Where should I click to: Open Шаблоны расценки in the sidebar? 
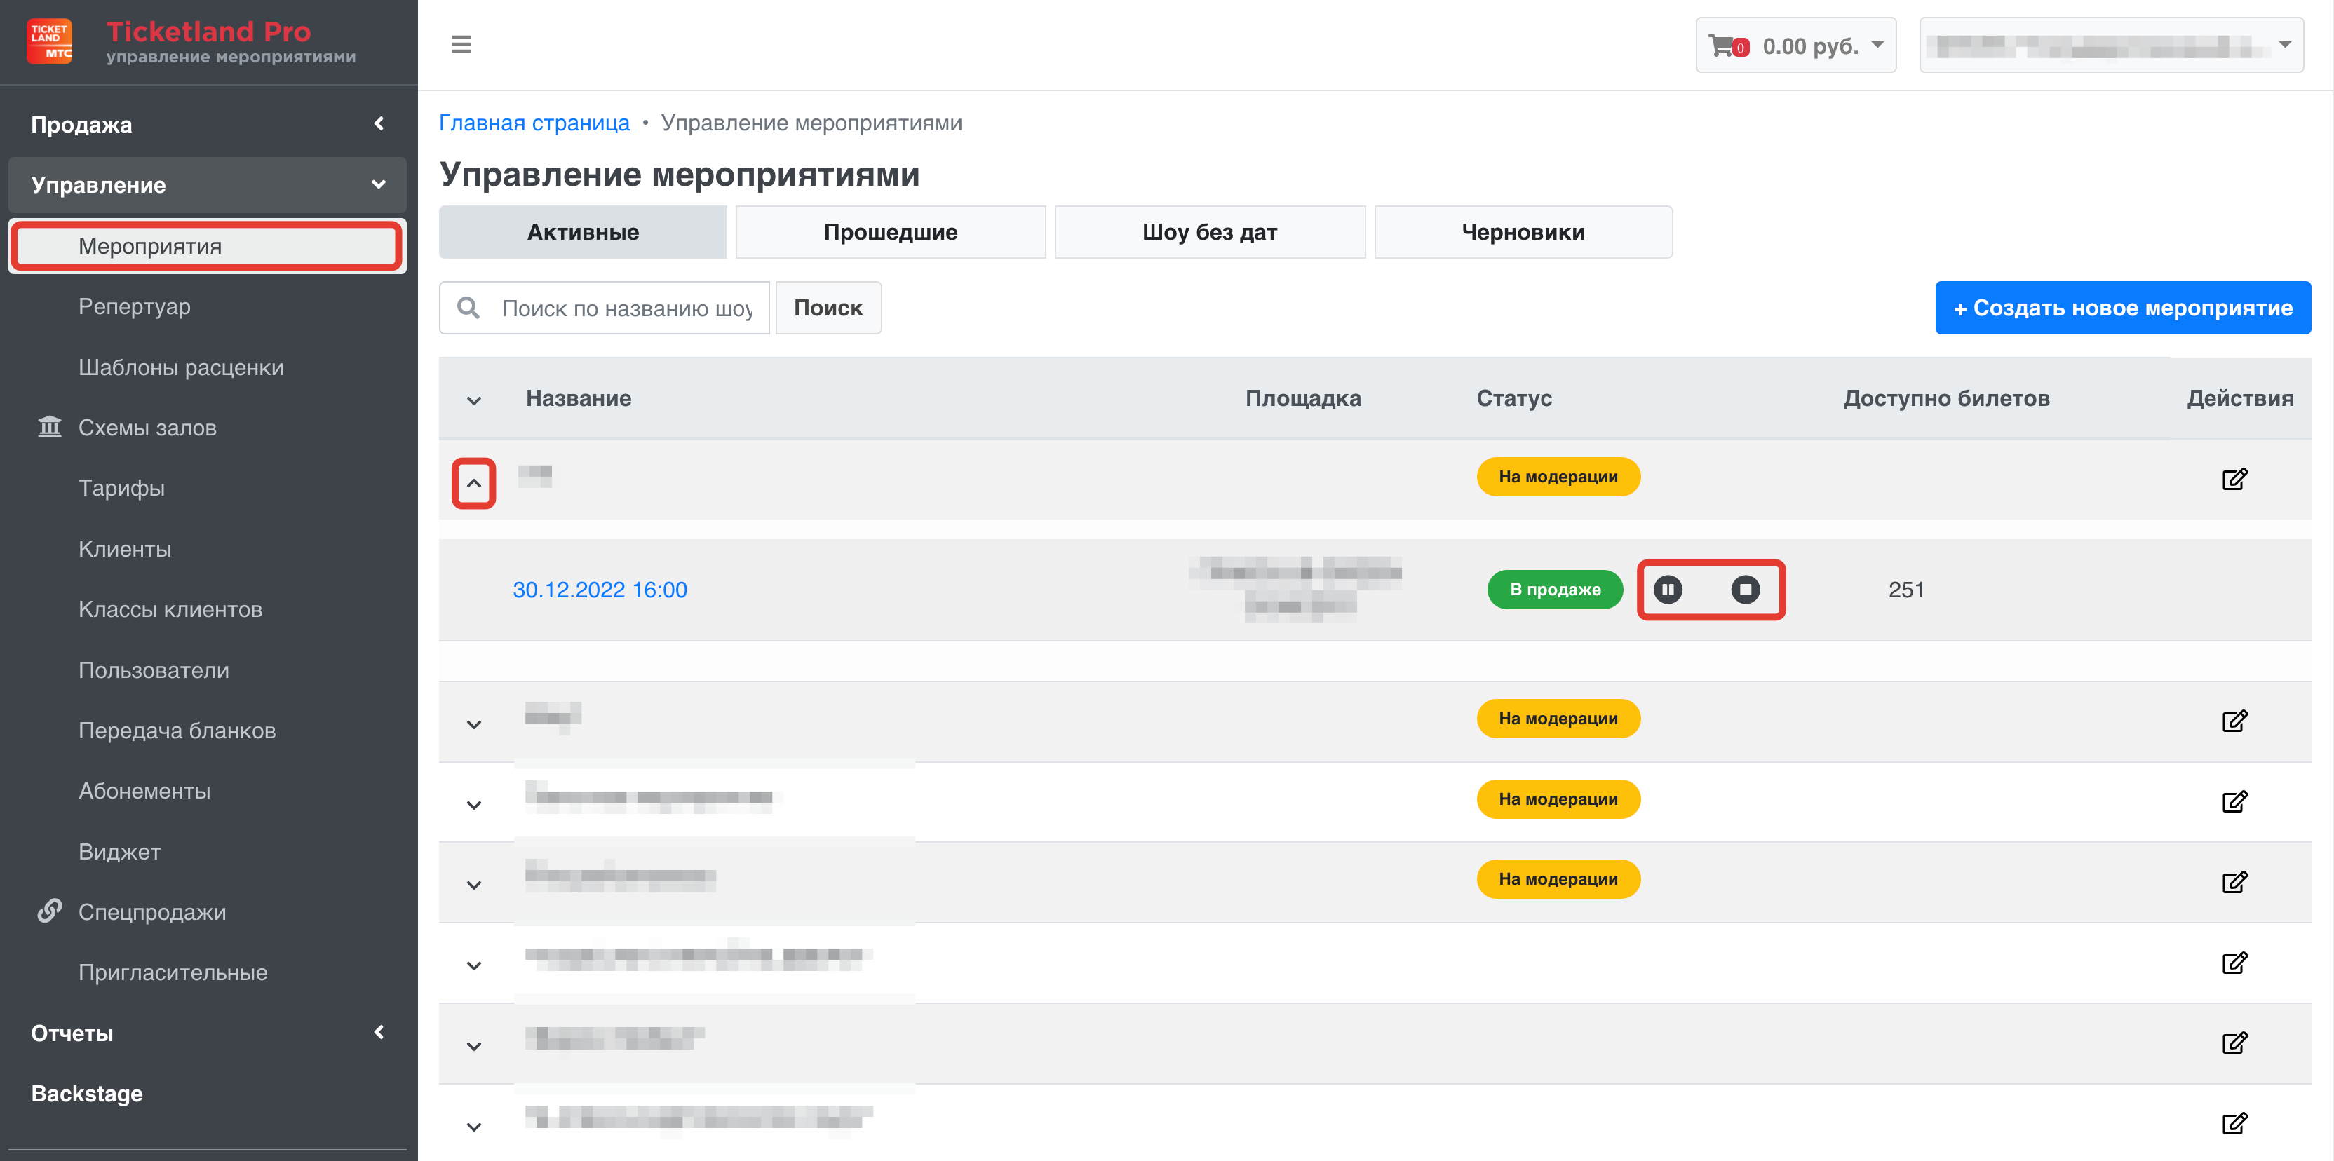tap(181, 367)
